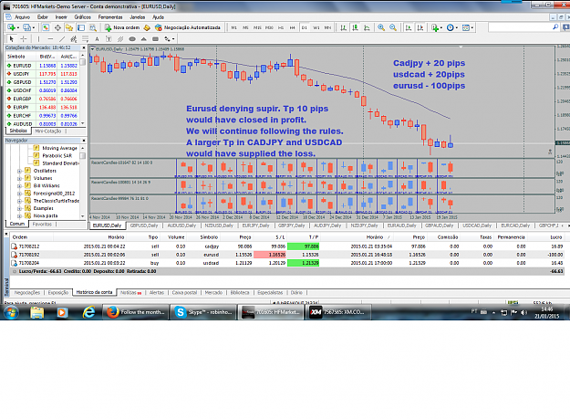
Task: Select the Crosshair tool
Action: (24, 39)
